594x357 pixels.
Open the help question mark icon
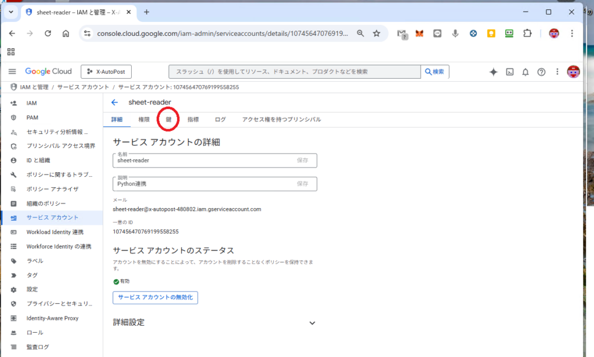click(541, 72)
